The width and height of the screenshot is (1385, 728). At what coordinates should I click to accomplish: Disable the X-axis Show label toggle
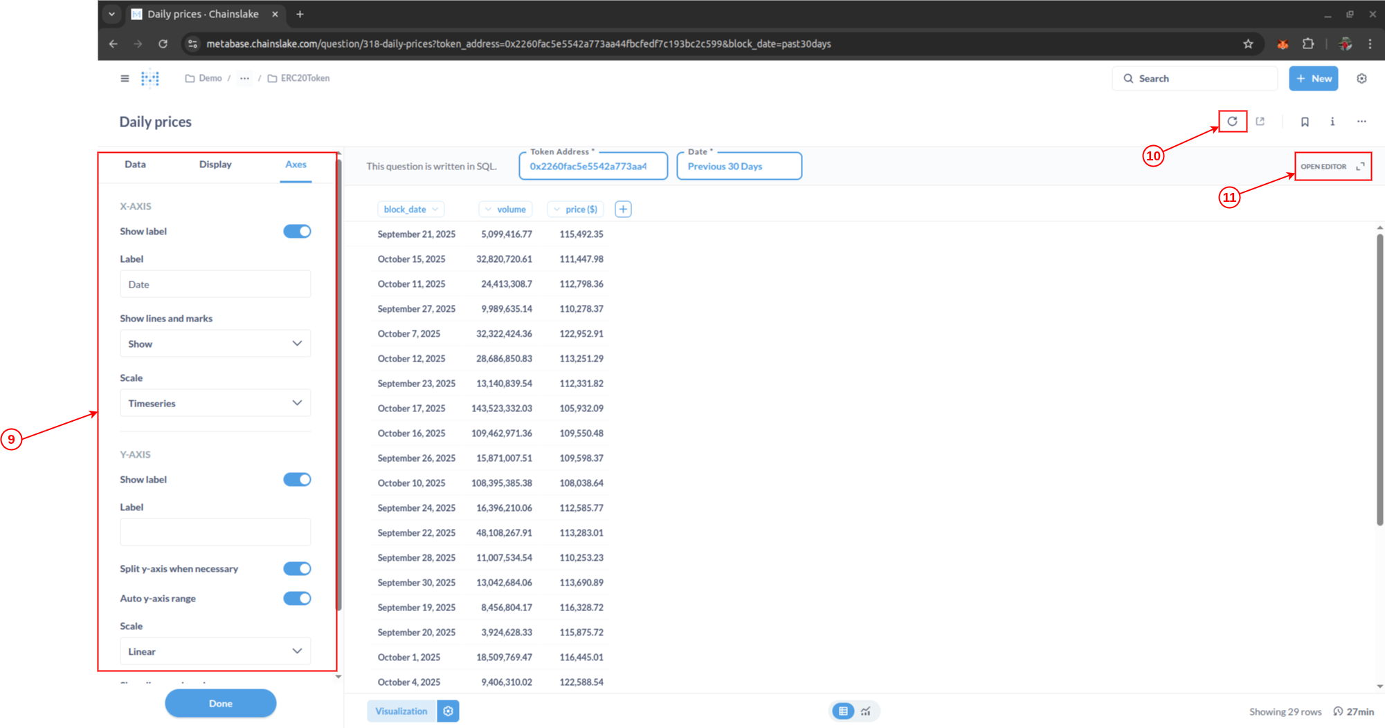[297, 232]
